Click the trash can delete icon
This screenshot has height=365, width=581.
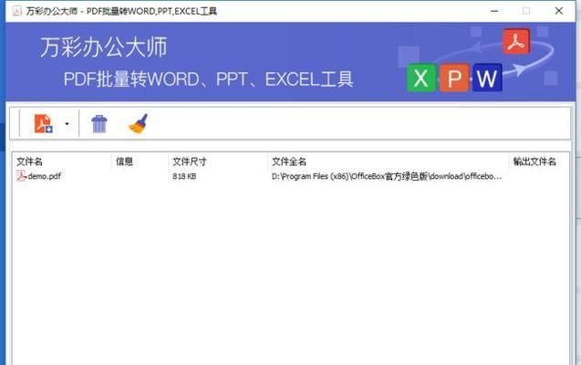coord(99,124)
